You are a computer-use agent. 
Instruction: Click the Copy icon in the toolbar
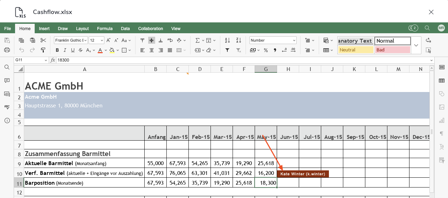point(21,40)
